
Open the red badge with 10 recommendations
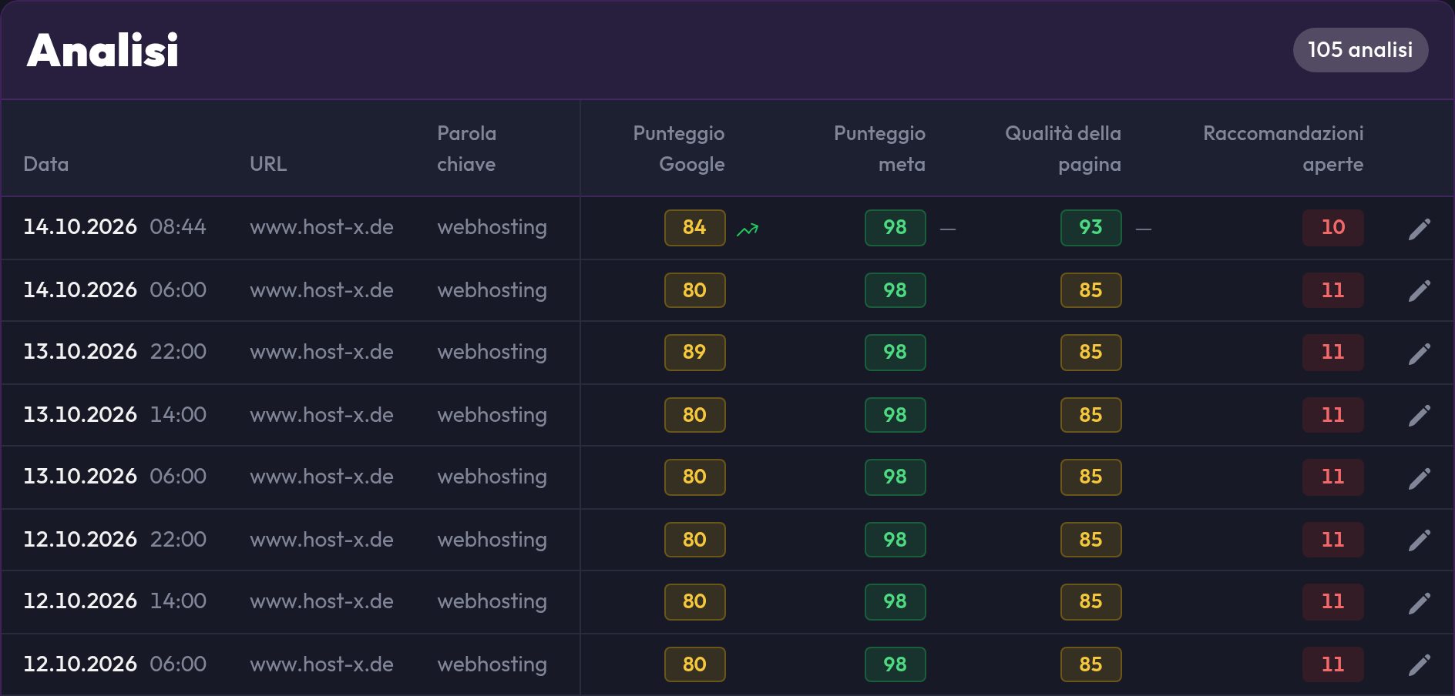click(1332, 228)
